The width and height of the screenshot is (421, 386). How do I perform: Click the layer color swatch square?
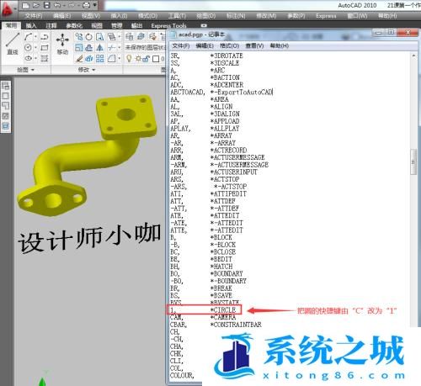pos(156,59)
